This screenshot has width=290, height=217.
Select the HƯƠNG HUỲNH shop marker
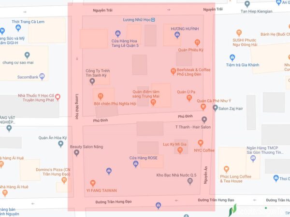[x=177, y=35]
